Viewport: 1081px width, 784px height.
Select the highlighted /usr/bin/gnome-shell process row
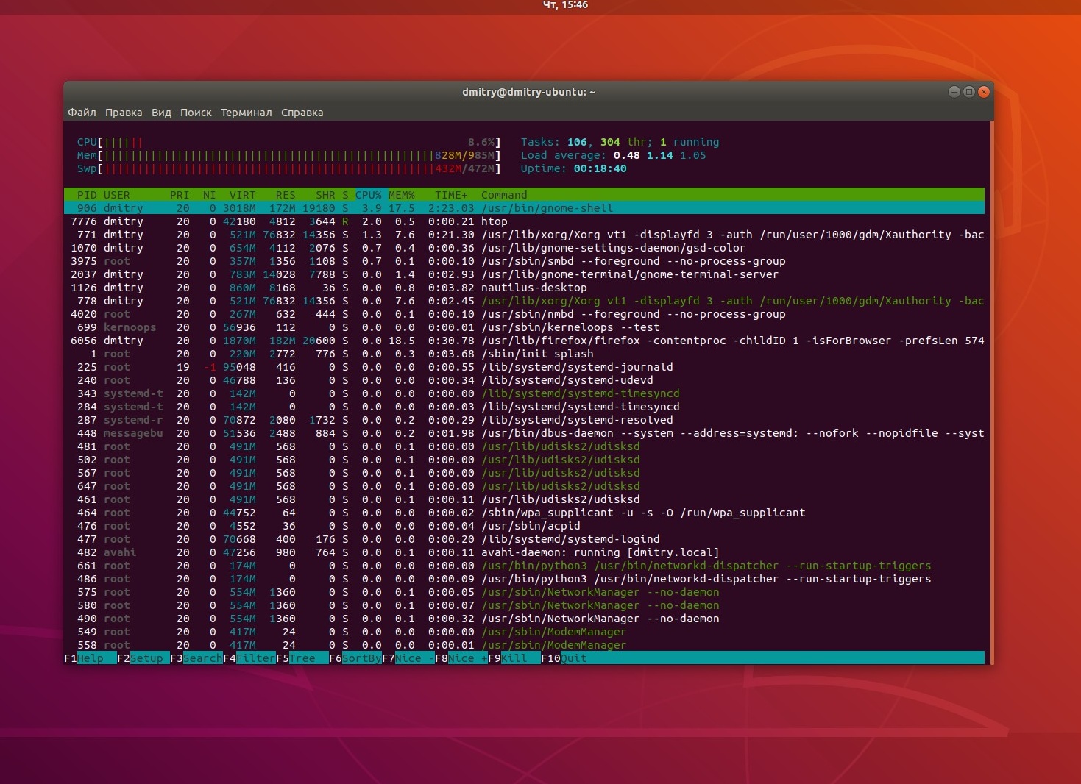[524, 208]
